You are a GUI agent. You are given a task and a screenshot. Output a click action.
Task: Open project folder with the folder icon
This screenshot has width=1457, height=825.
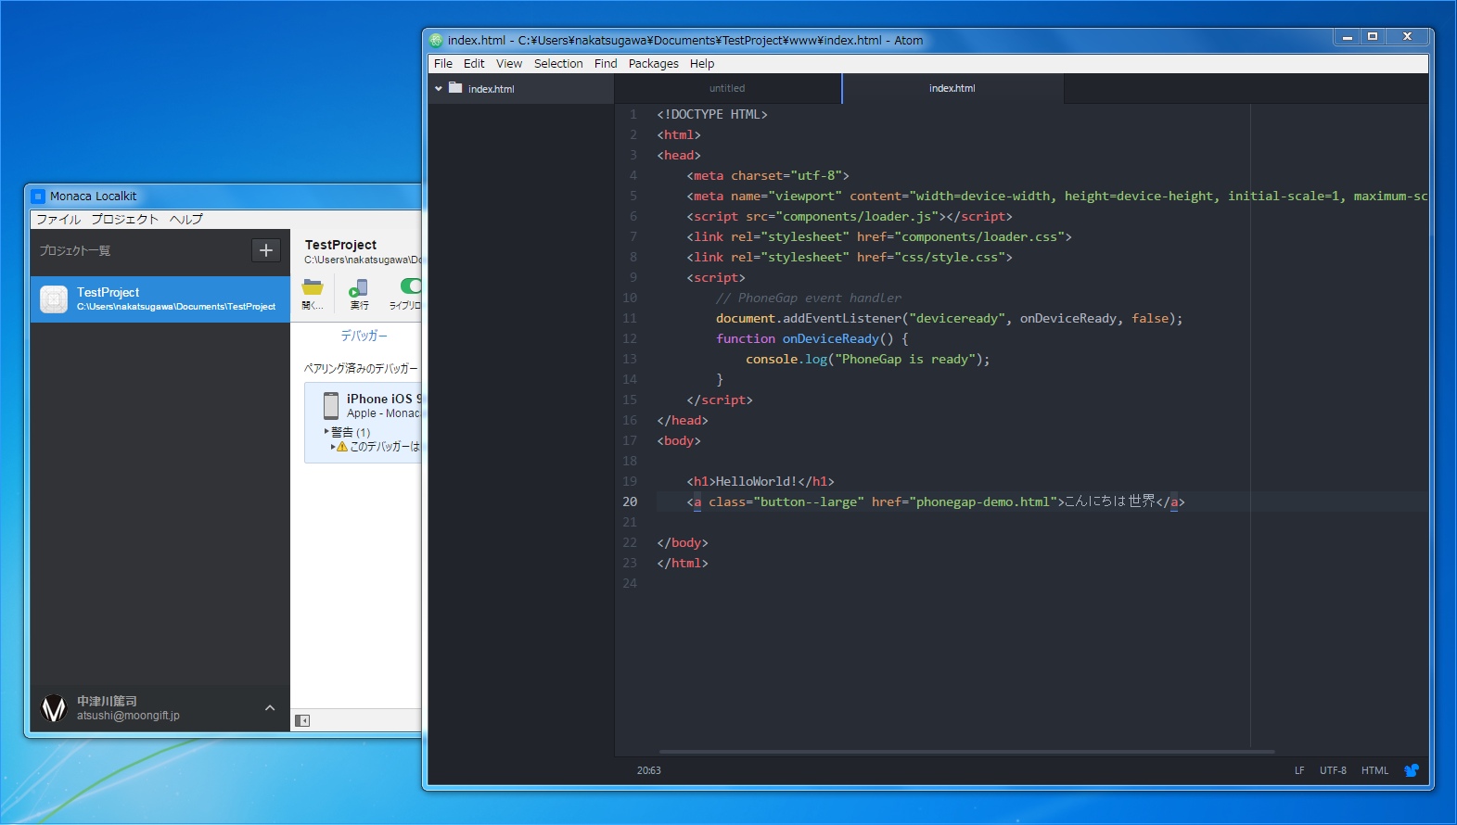[313, 287]
